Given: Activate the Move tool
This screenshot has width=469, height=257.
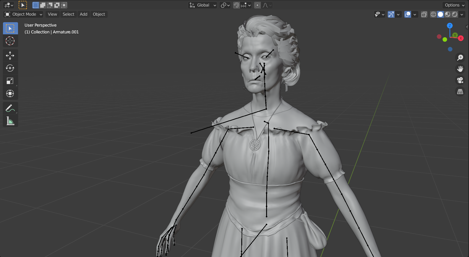Looking at the screenshot, I should [x=10, y=56].
